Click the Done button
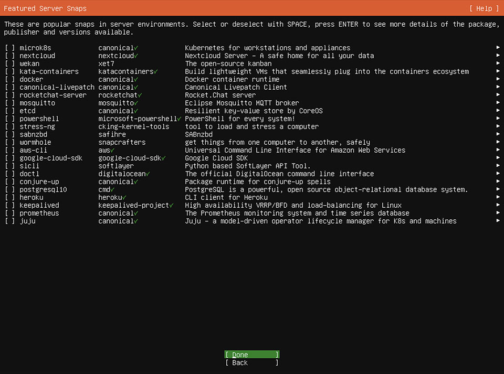The image size is (504, 374). (x=251, y=355)
